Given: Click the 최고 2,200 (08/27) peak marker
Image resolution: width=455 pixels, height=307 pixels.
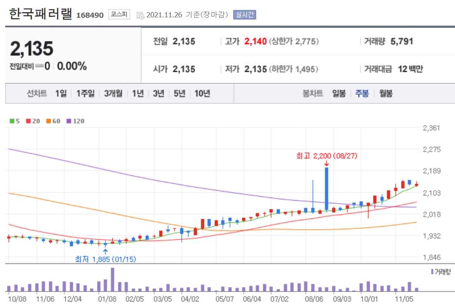Looking at the screenshot, I should (327, 156).
